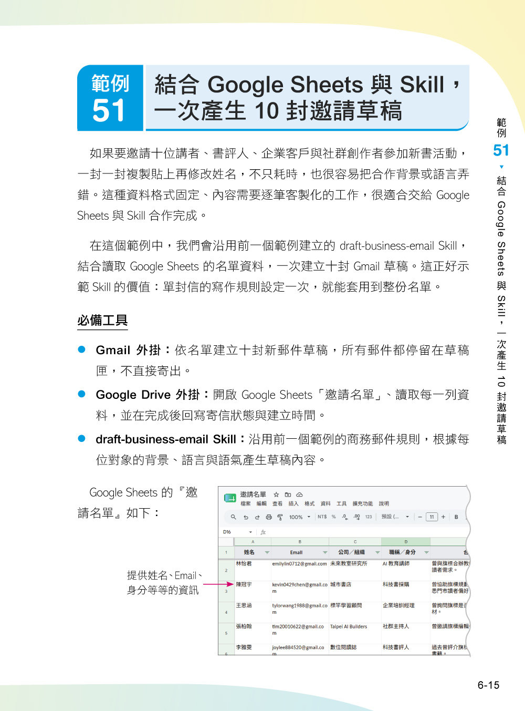Star the 邀請名單 spreadsheet
This screenshot has width=525, height=711.
pos(276,494)
